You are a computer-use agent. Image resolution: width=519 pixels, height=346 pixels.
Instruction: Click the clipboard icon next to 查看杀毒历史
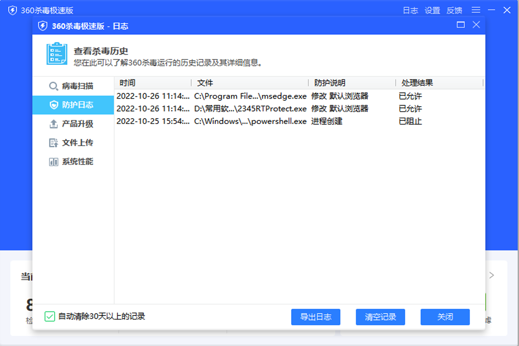(57, 53)
